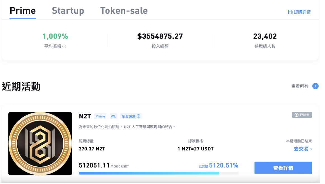Viewport: 325px width, 184px height.
Task: Switch to the Startup tab
Action: point(68,11)
